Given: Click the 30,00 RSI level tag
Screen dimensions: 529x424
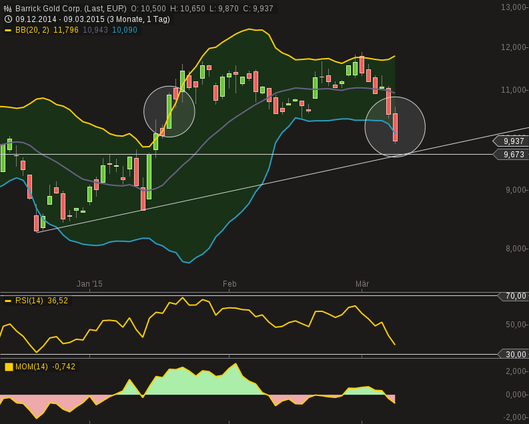Looking at the screenshot, I should 514,354.
